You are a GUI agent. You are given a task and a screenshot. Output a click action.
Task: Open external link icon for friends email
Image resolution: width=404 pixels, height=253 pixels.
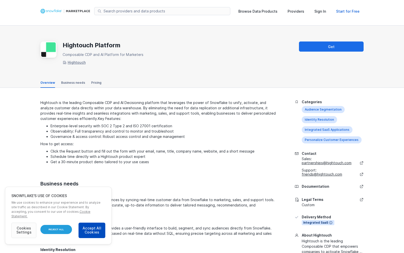click(362, 174)
